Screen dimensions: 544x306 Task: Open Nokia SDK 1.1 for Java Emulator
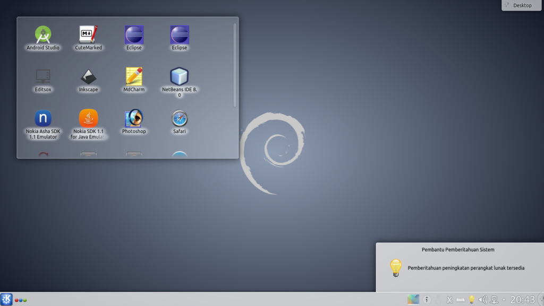point(89,118)
